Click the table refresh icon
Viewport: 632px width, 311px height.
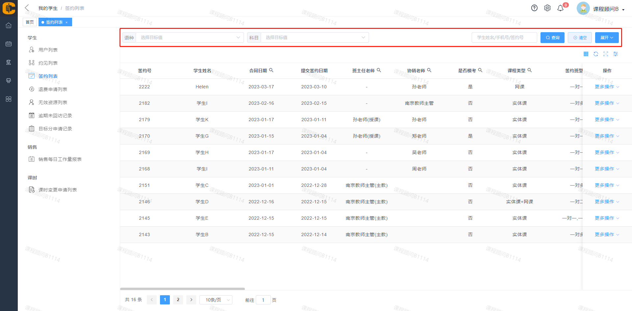[x=596, y=54]
